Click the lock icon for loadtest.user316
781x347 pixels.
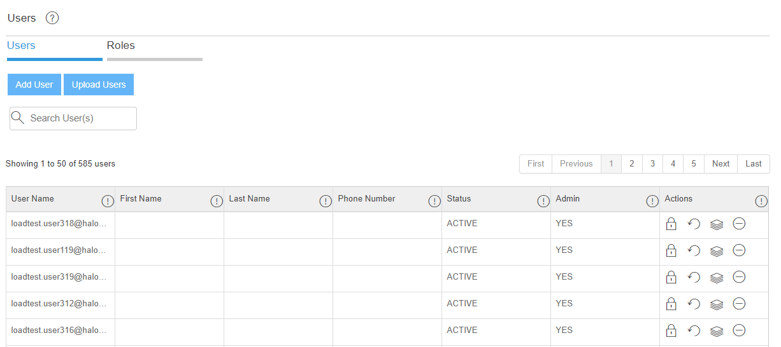click(x=671, y=330)
